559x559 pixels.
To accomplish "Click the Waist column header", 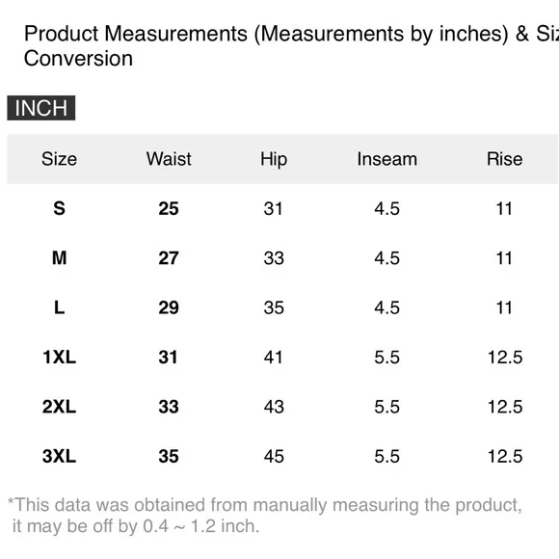I will 169,159.
